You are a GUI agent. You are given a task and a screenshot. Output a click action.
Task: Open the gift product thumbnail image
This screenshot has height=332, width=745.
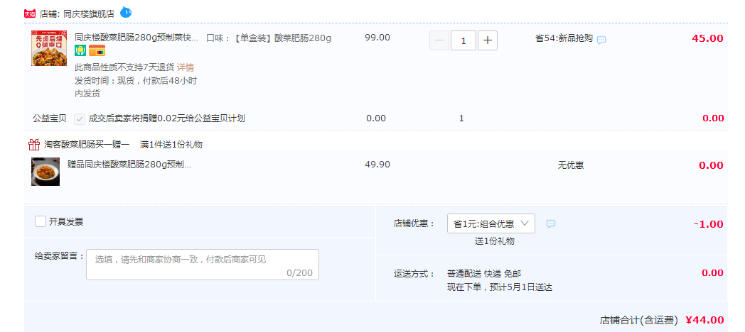pyautogui.click(x=45, y=172)
